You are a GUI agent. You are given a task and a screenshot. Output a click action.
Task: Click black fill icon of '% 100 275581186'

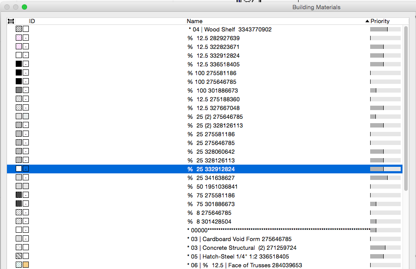click(x=19, y=72)
